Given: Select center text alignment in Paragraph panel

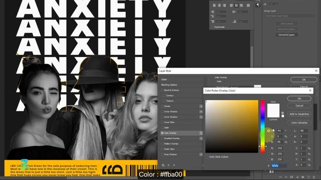Looking at the screenshot, I should pos(219,5).
